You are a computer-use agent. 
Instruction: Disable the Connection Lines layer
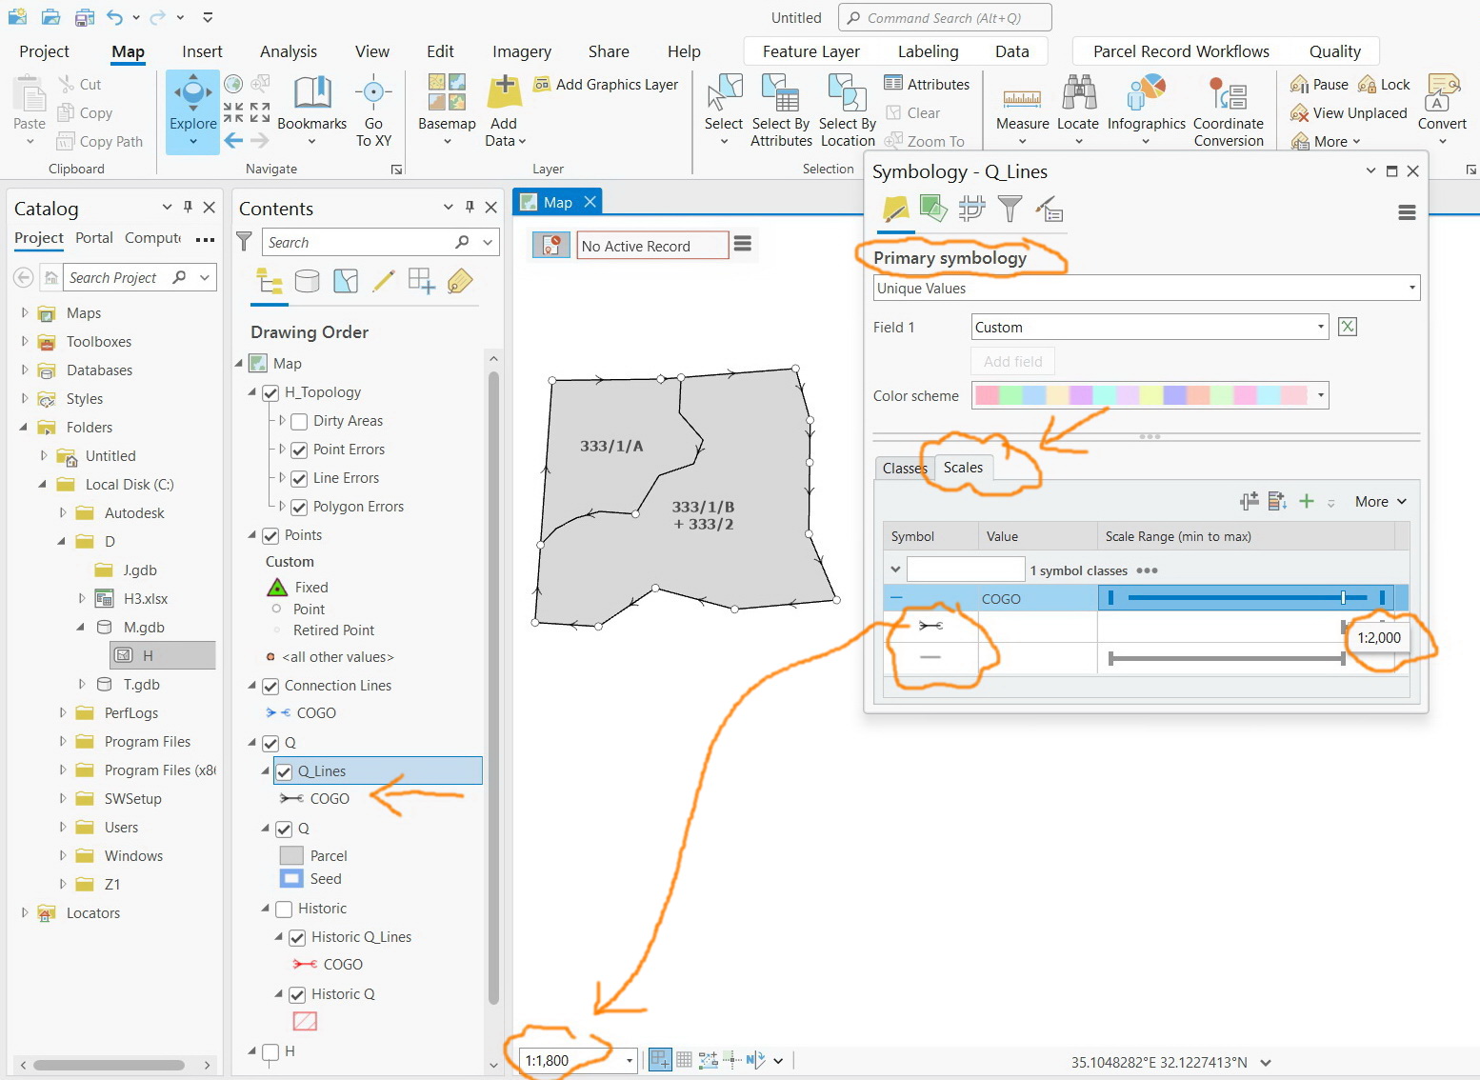tap(270, 685)
